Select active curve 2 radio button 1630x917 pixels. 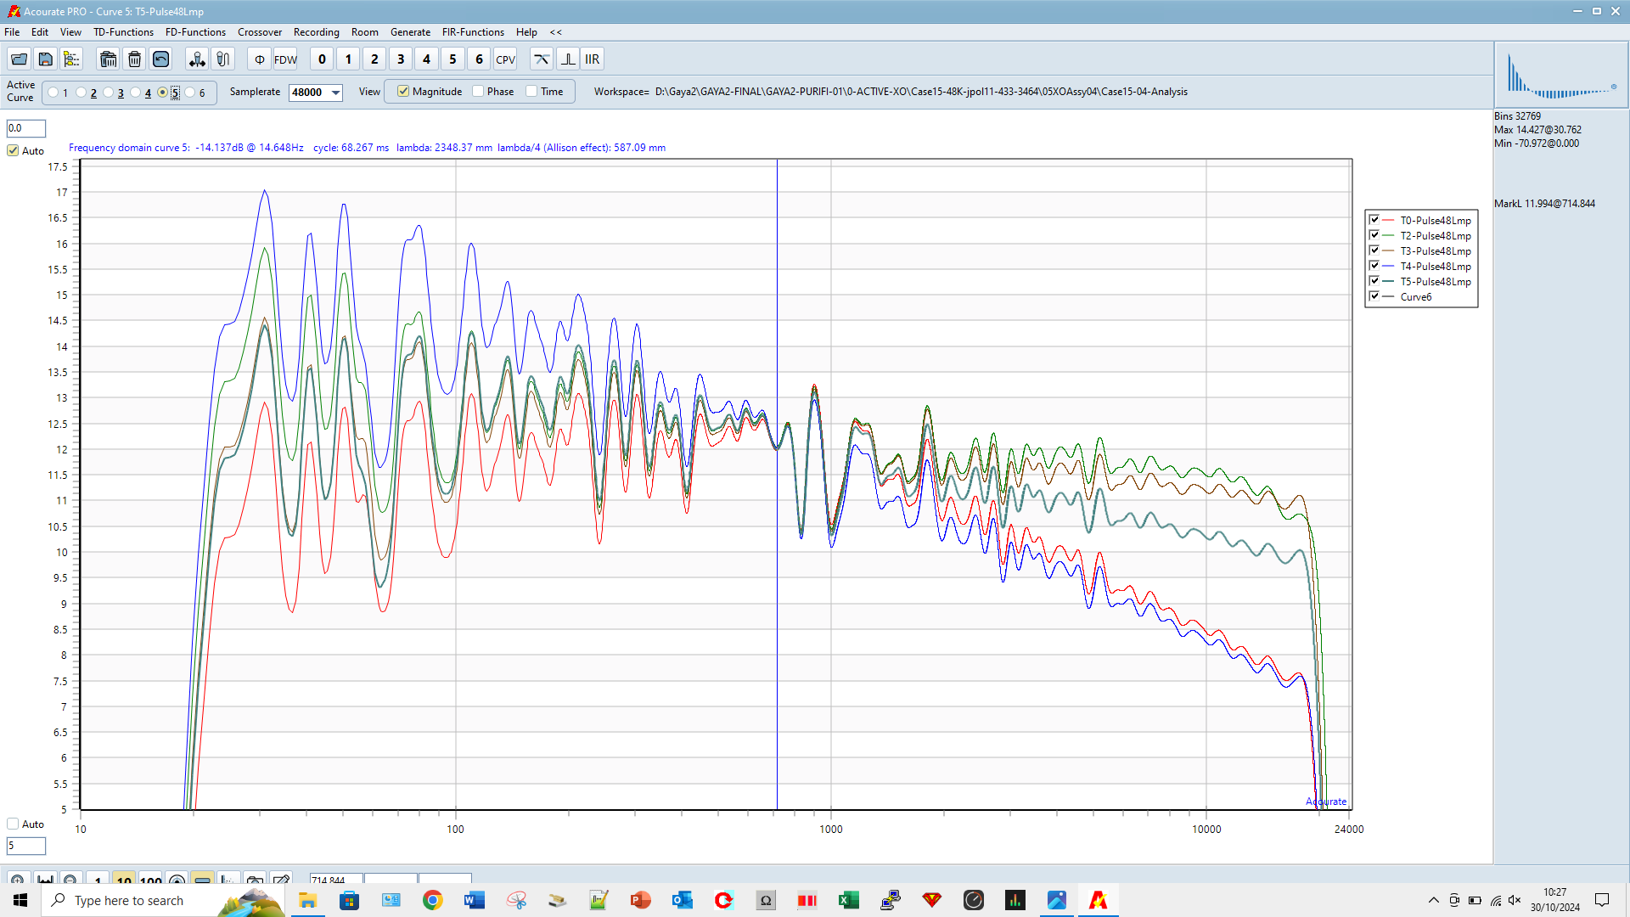(81, 93)
